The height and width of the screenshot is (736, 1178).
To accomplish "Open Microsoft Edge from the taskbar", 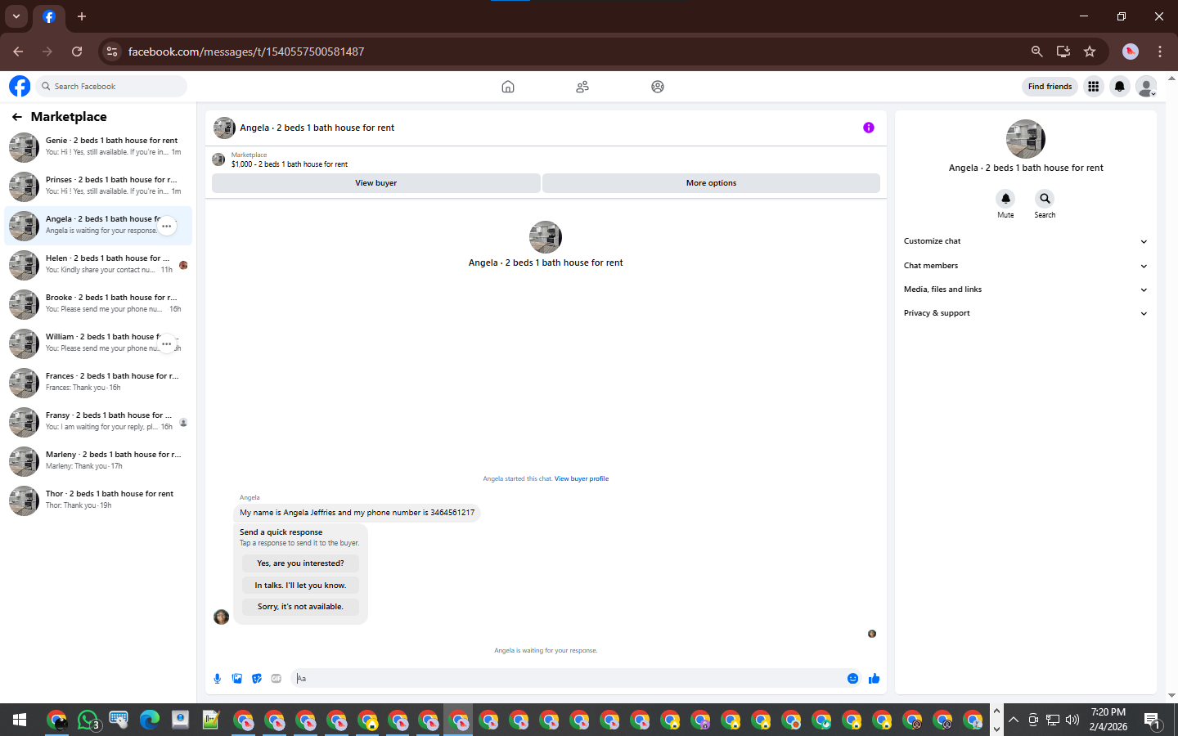I will pos(150,720).
